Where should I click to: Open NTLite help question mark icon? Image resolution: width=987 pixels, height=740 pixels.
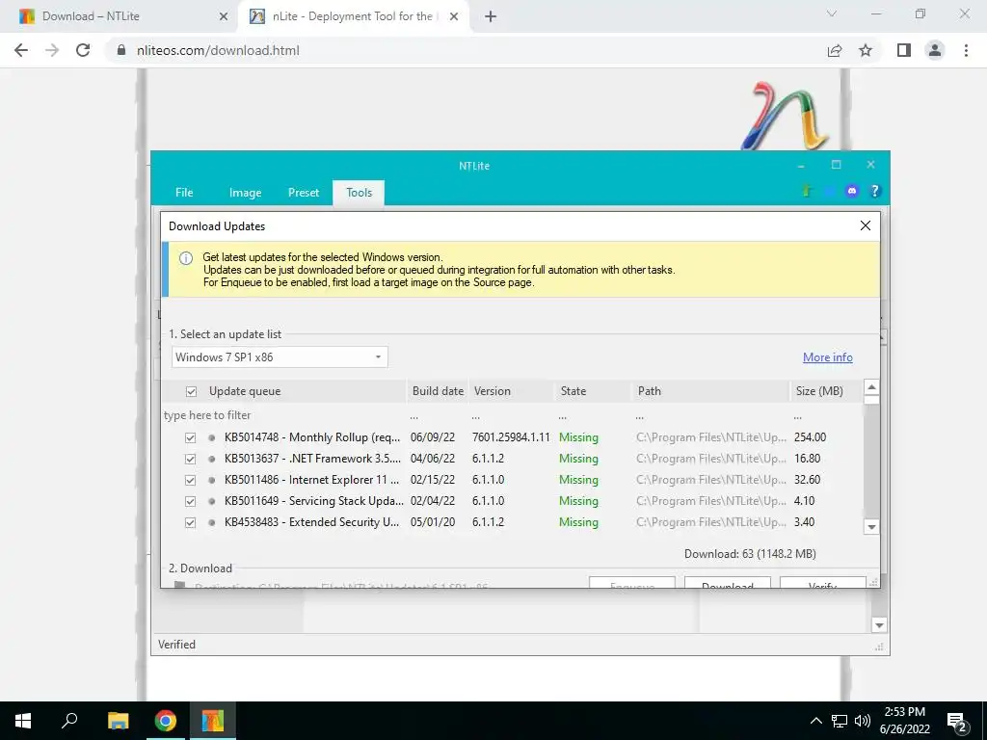874,191
